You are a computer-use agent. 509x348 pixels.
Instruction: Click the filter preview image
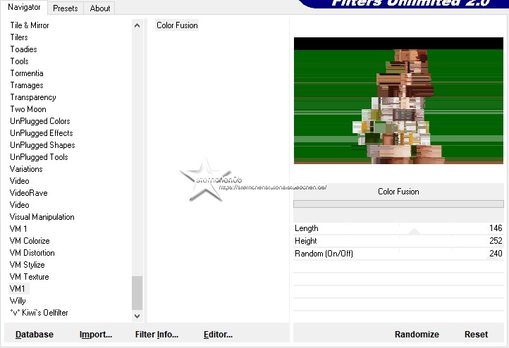pyautogui.click(x=398, y=101)
